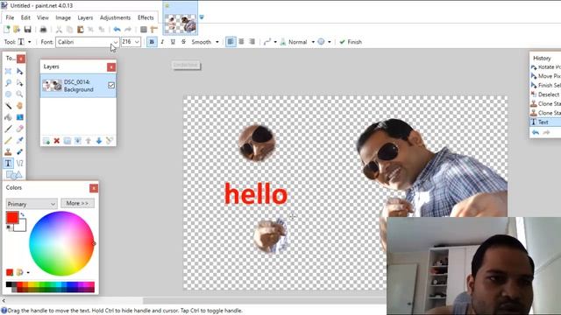Set text alignment to center
This screenshot has width=561, height=315.
click(x=242, y=42)
